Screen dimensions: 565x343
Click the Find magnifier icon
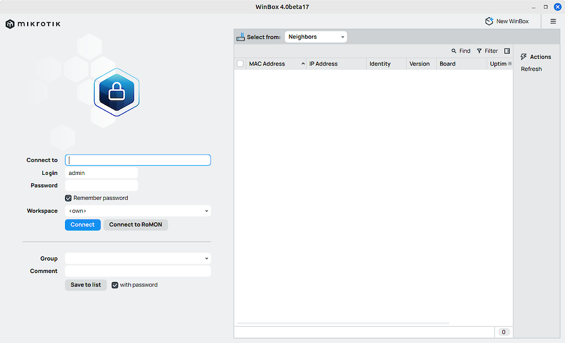(454, 51)
